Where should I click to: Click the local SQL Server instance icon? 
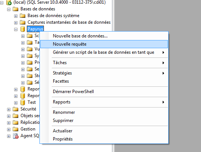(9, 3)
